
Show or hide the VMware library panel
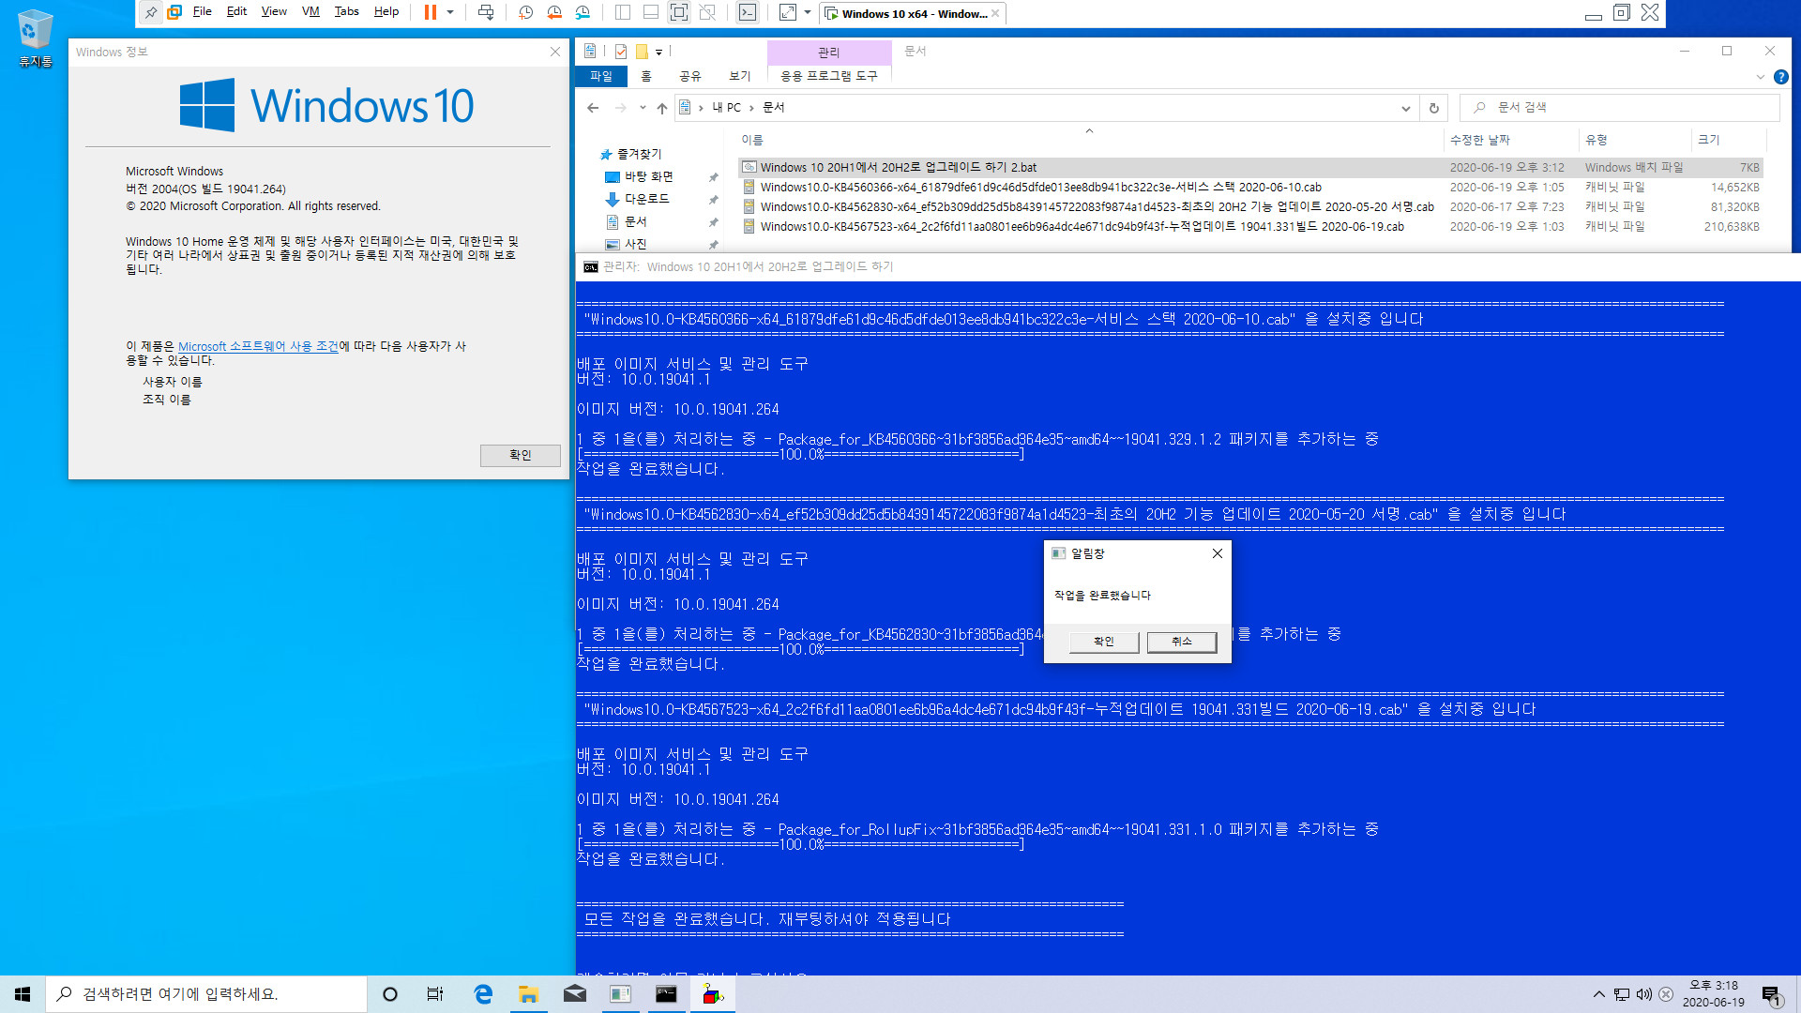pos(623,12)
